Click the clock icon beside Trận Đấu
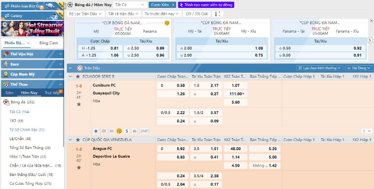The width and height of the screenshot is (374, 189). pyautogui.click(x=79, y=67)
